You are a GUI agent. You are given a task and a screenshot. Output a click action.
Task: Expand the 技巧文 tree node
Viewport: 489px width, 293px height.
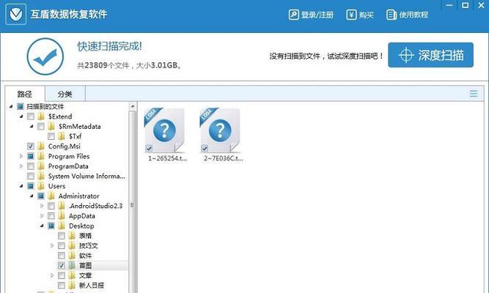pyautogui.click(x=52, y=245)
